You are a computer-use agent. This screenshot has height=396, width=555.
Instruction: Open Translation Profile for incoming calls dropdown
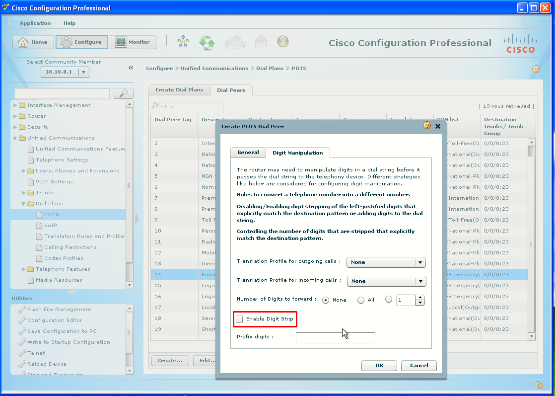click(387, 281)
